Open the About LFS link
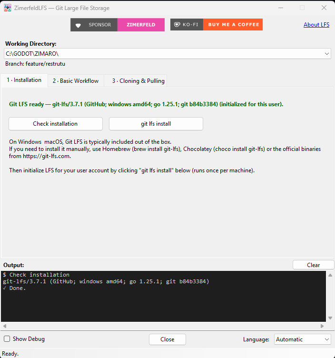 (x=316, y=25)
